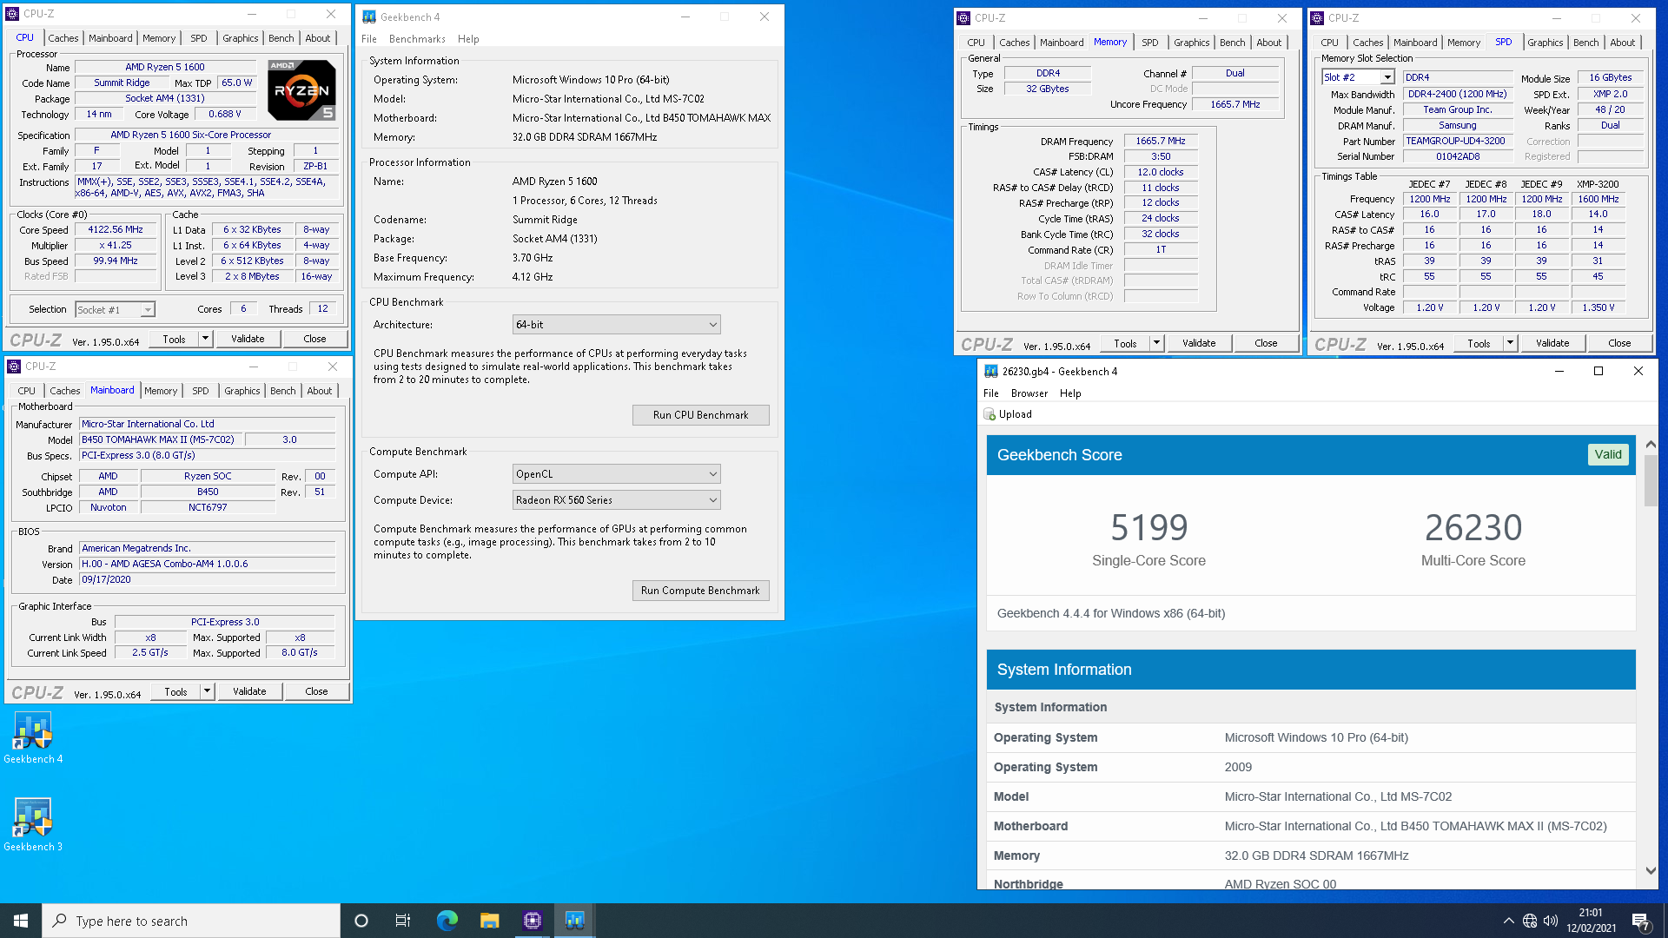Open Memory tab in Mainboard CPU-Z window
This screenshot has width=1668, height=938.
pyautogui.click(x=161, y=391)
